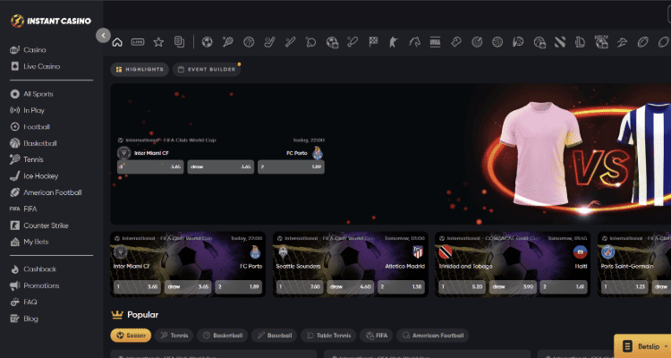Open favorites with the star icon
This screenshot has height=358, width=671.
pos(158,41)
